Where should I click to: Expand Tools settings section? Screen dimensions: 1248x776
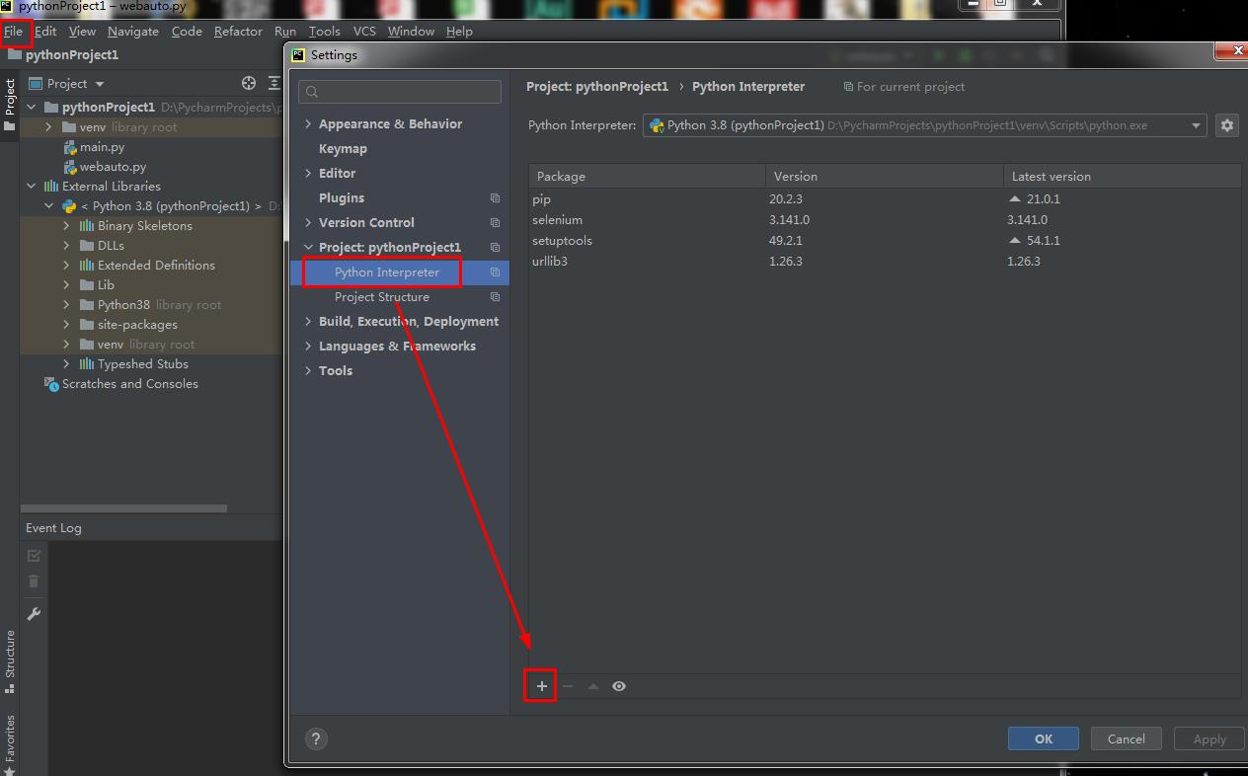[308, 370]
